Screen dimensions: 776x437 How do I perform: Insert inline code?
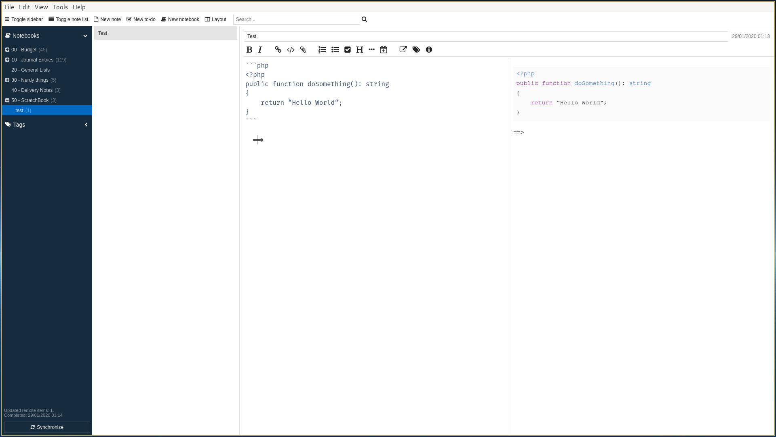[291, 49]
